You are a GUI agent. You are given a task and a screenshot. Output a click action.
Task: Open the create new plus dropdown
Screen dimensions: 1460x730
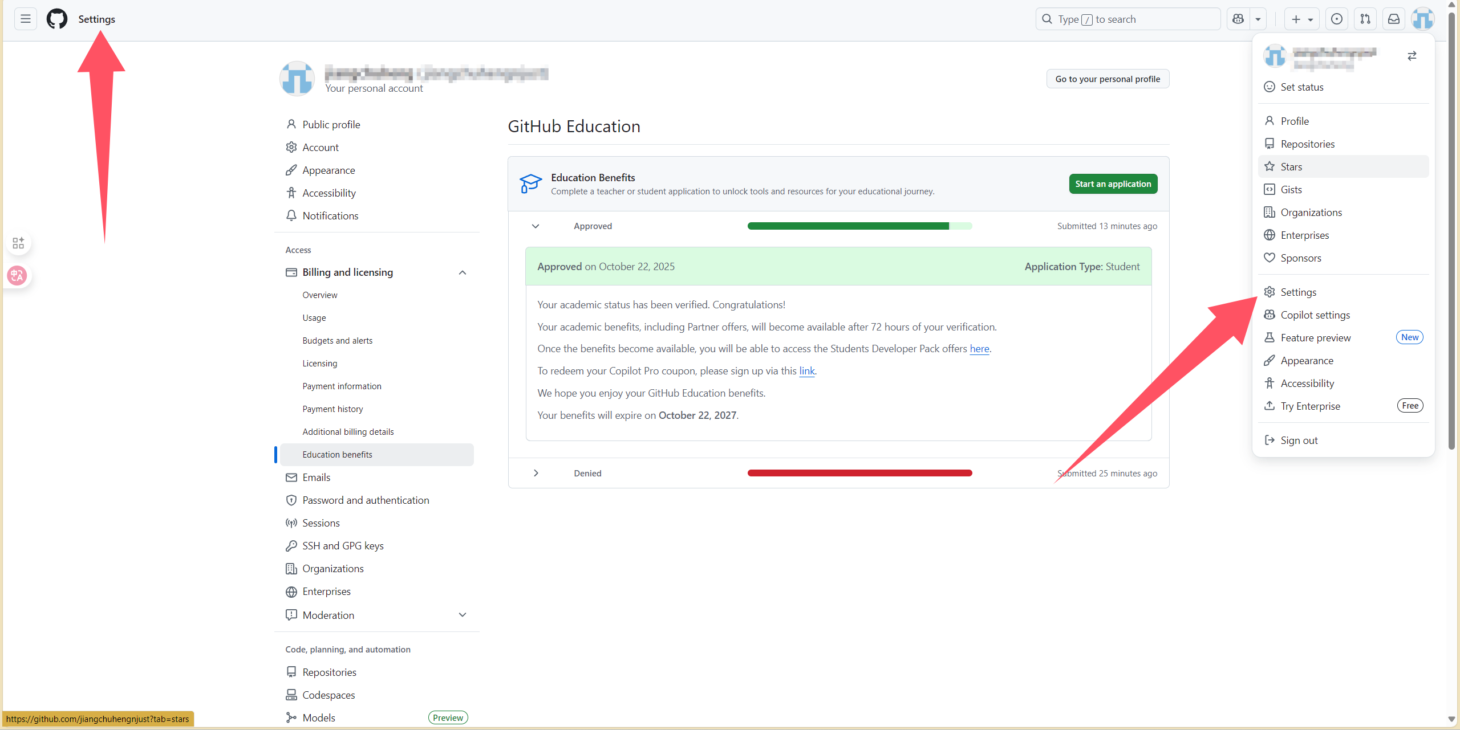pyautogui.click(x=1301, y=19)
